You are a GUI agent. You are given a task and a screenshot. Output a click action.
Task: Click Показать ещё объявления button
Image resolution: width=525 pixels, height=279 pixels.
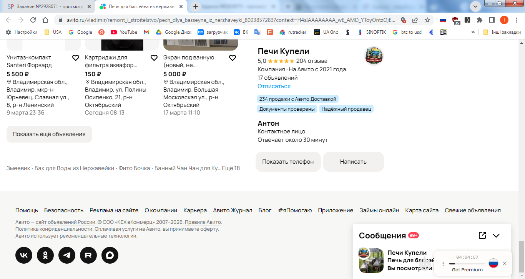click(49, 134)
